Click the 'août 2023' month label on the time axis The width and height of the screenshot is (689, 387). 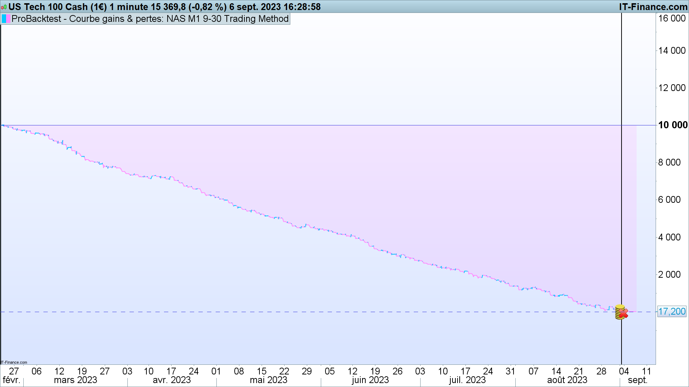click(567, 380)
